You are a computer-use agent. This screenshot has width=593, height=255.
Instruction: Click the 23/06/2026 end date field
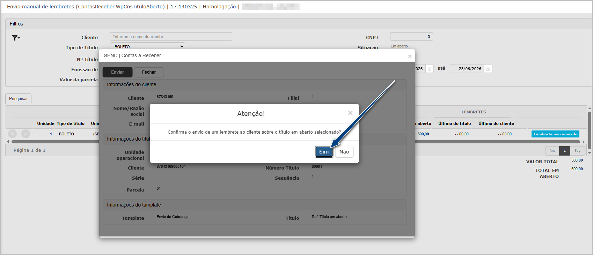[x=467, y=69]
